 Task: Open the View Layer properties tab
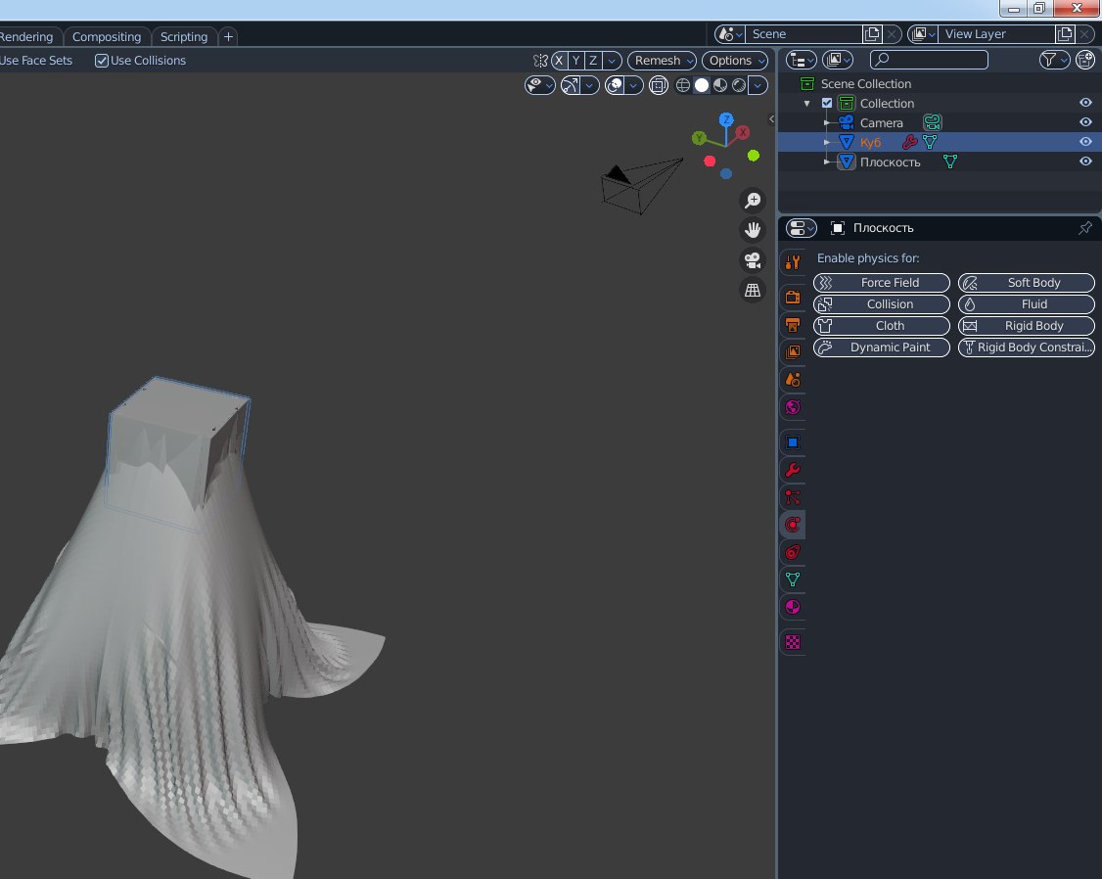tap(793, 352)
